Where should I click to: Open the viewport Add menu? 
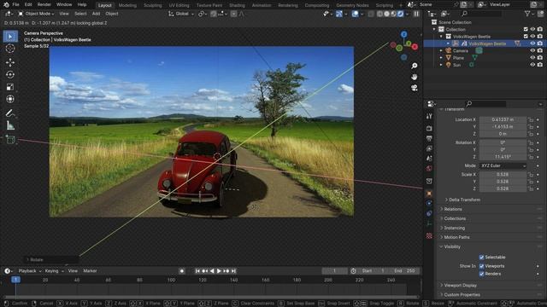click(x=96, y=14)
